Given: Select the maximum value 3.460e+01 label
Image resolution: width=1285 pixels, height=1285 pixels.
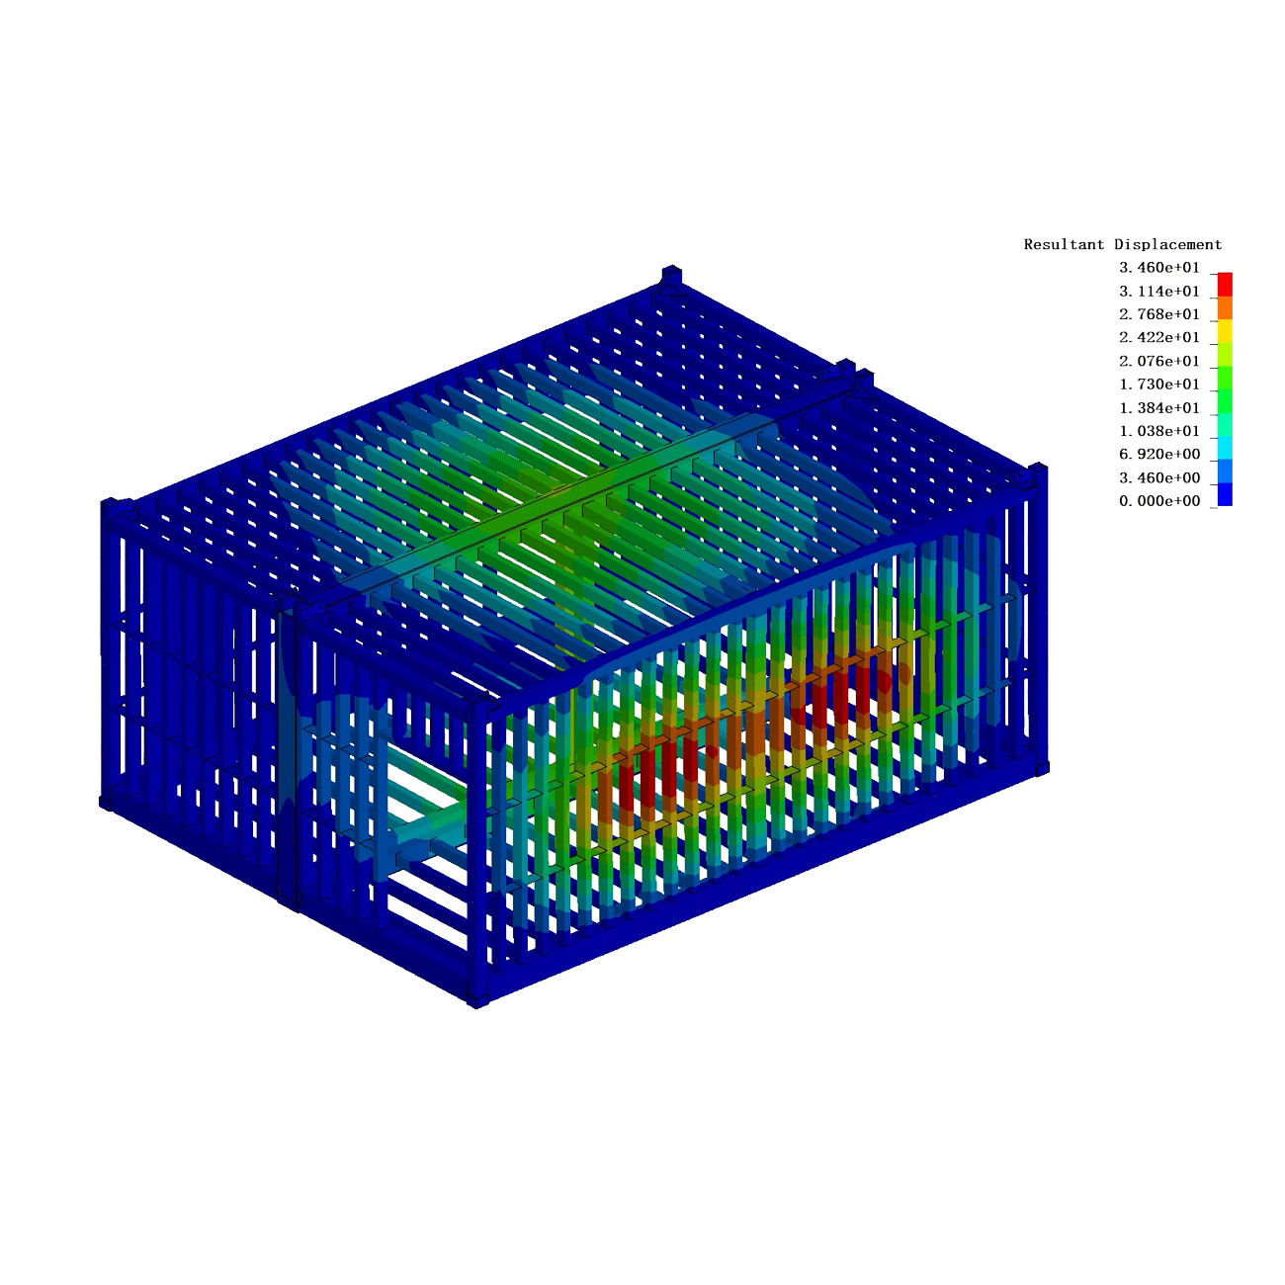Looking at the screenshot, I should 1158,268.
